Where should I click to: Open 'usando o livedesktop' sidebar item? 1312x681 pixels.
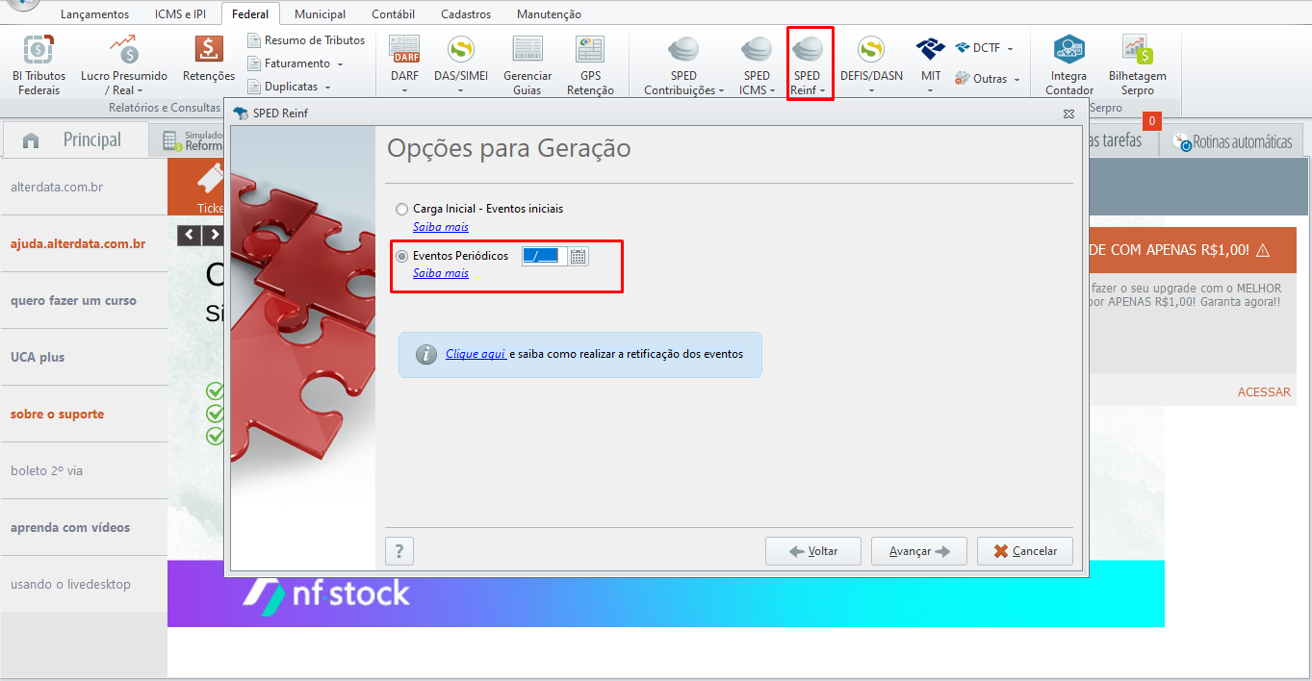click(70, 584)
